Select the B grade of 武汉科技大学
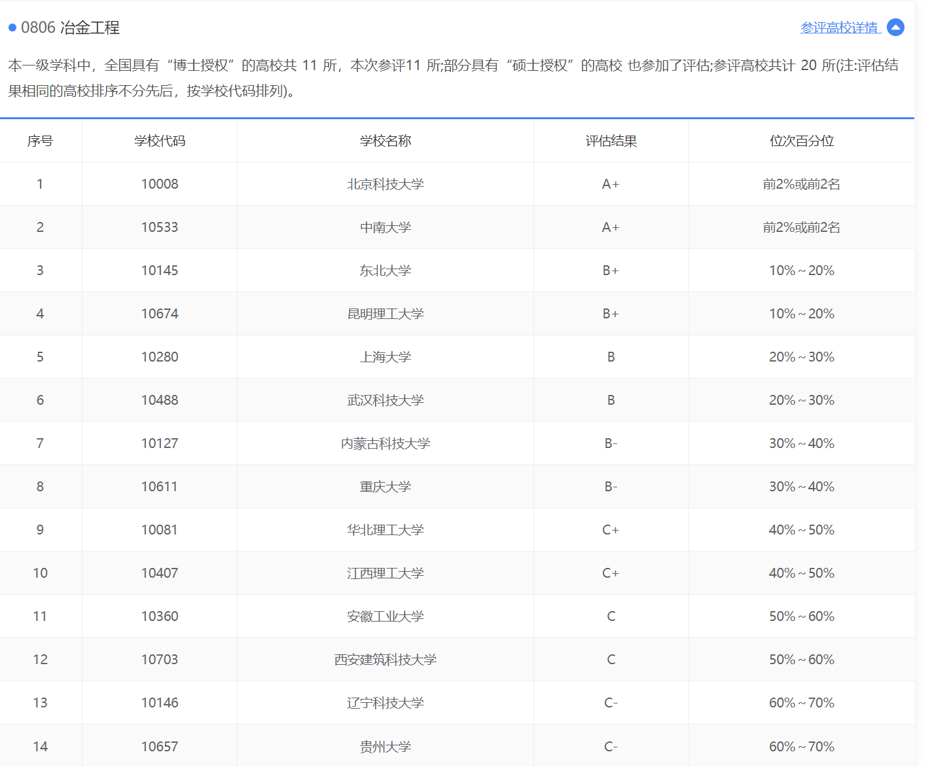 click(x=610, y=400)
